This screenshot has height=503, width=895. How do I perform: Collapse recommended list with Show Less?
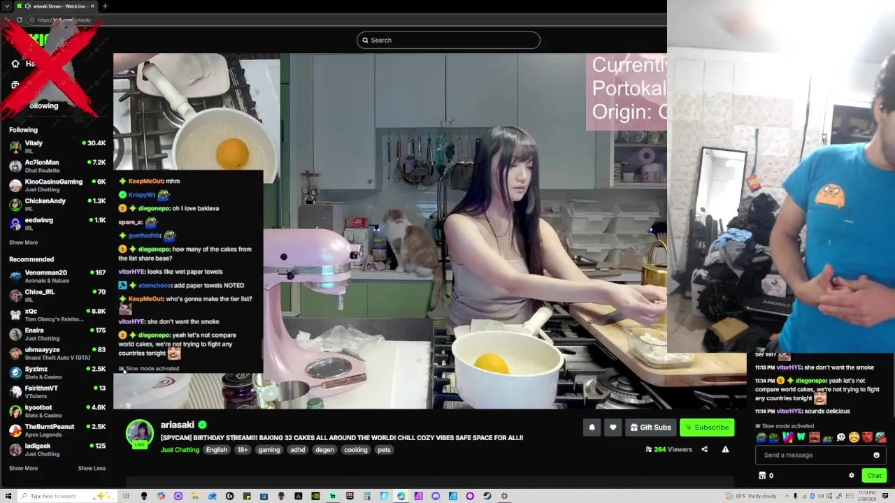coord(92,468)
